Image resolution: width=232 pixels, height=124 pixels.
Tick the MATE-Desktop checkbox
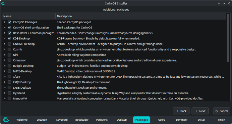click(x=10, y=71)
